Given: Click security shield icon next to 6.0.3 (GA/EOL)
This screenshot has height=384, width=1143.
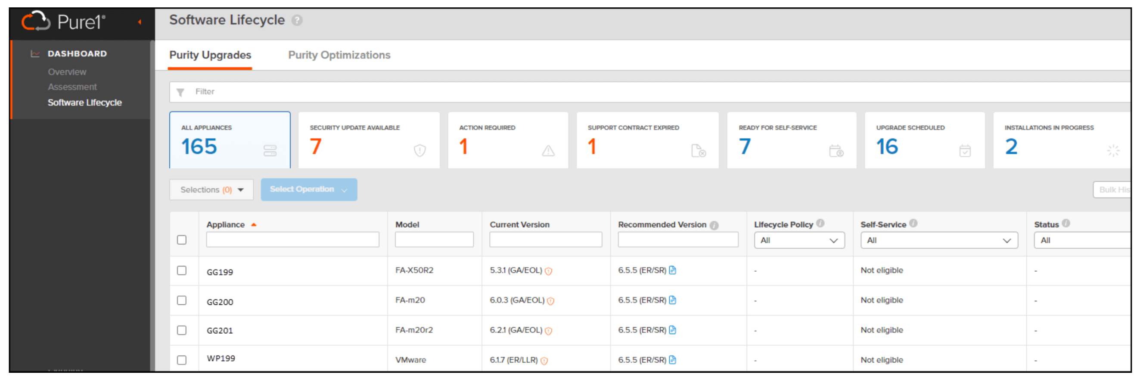Looking at the screenshot, I should (551, 301).
